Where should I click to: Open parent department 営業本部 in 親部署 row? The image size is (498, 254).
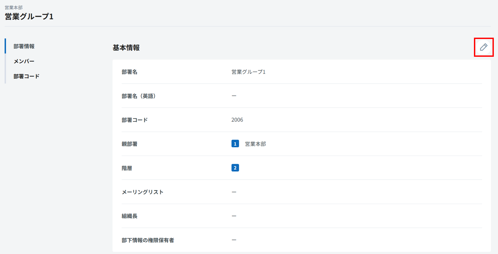pyautogui.click(x=255, y=144)
